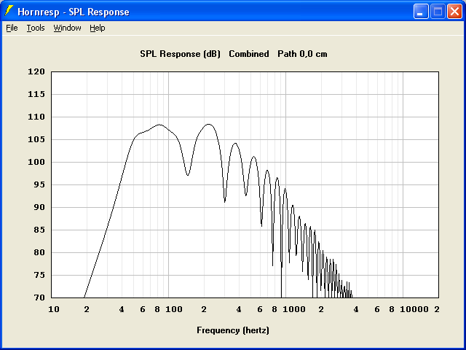Click the 90 dB y-axis label
466x350 pixels.
[39, 207]
